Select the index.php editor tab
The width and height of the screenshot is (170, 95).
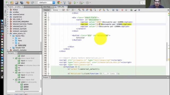[x=61, y=7]
